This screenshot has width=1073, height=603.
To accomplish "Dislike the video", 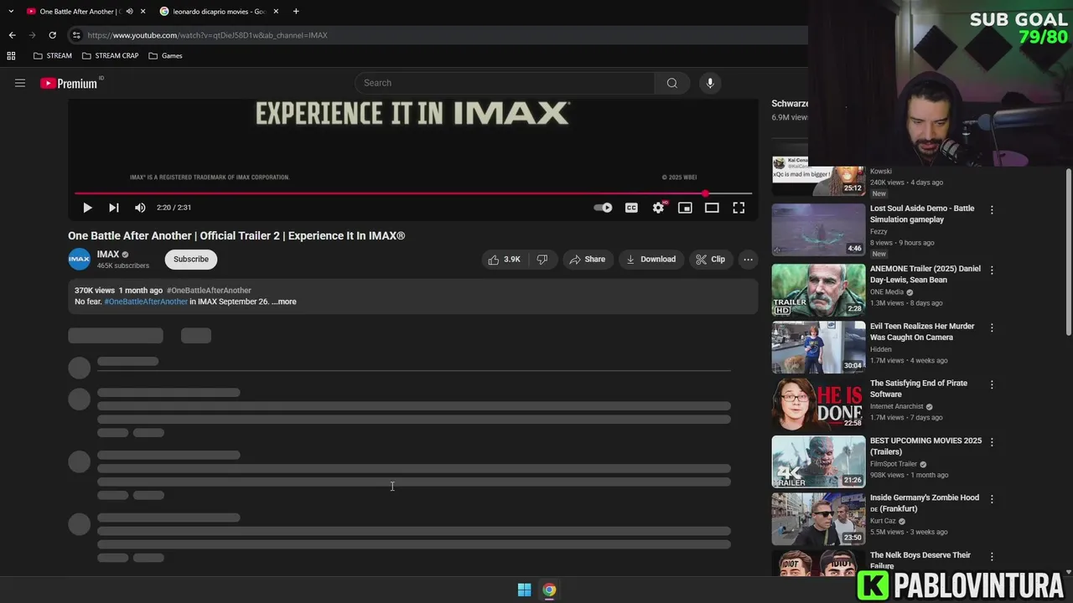I will pos(542,260).
